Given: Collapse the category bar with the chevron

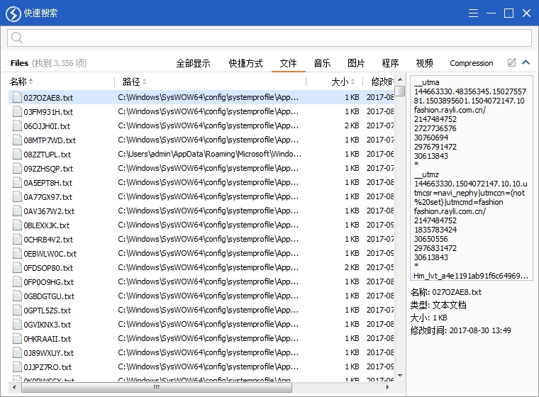Looking at the screenshot, I should (x=526, y=63).
